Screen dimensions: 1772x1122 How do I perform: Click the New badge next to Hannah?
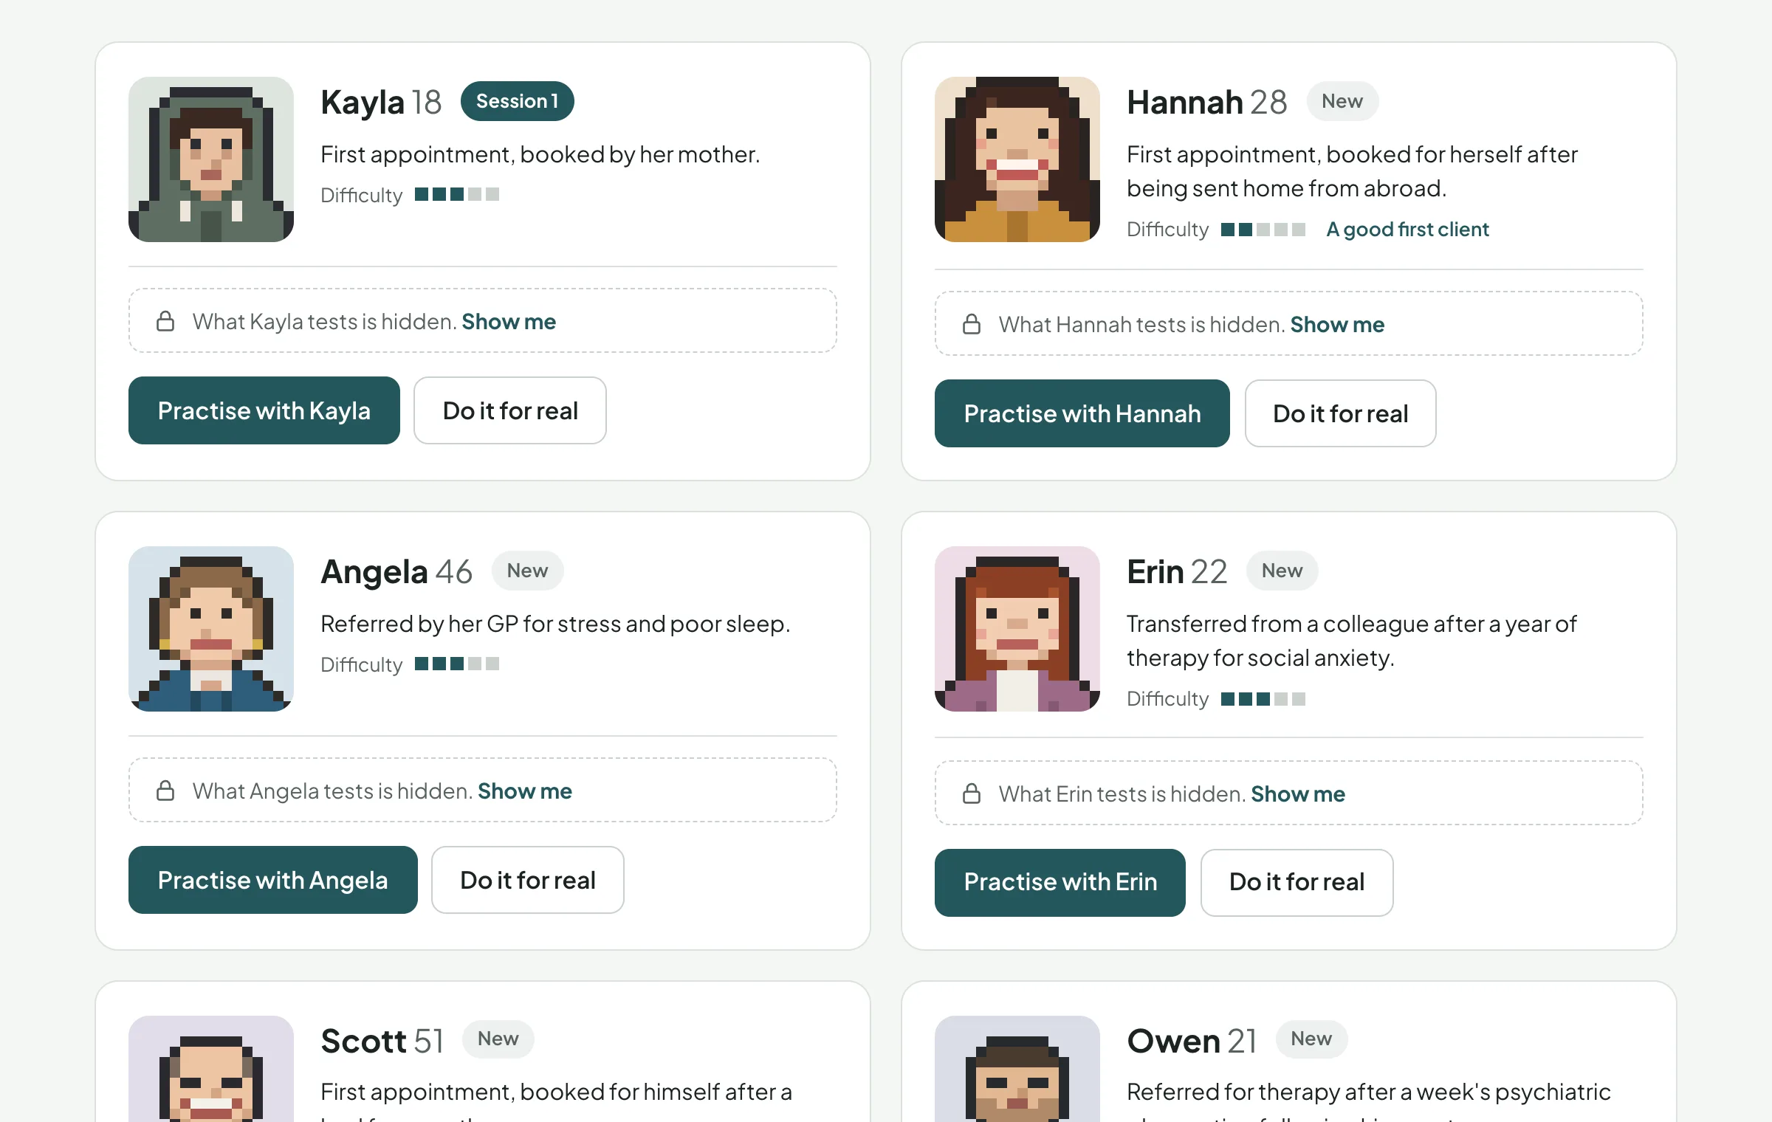click(1342, 101)
